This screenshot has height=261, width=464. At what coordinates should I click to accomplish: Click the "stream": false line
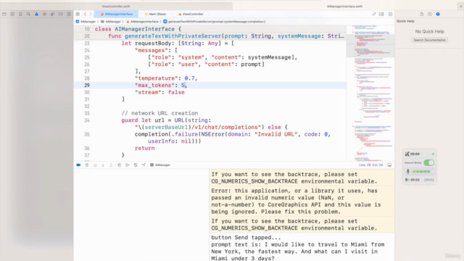point(159,92)
